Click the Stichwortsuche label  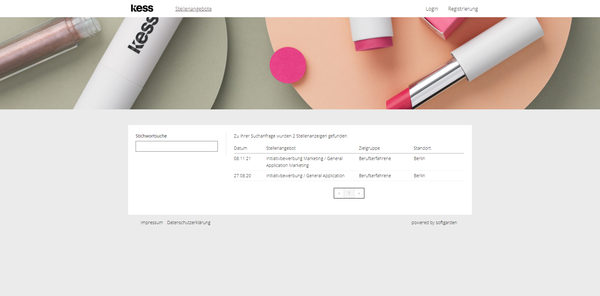tap(151, 136)
